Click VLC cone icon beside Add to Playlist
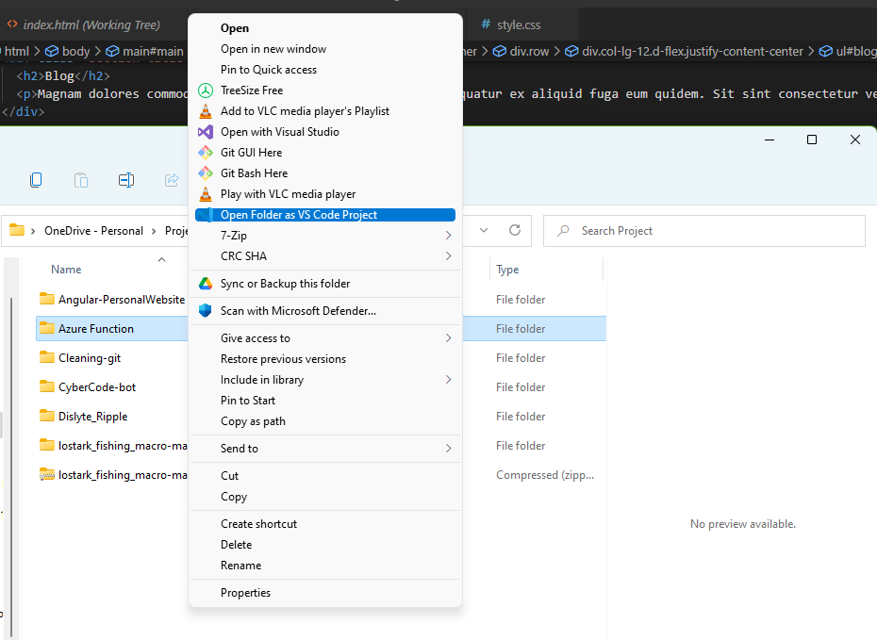 coord(206,111)
